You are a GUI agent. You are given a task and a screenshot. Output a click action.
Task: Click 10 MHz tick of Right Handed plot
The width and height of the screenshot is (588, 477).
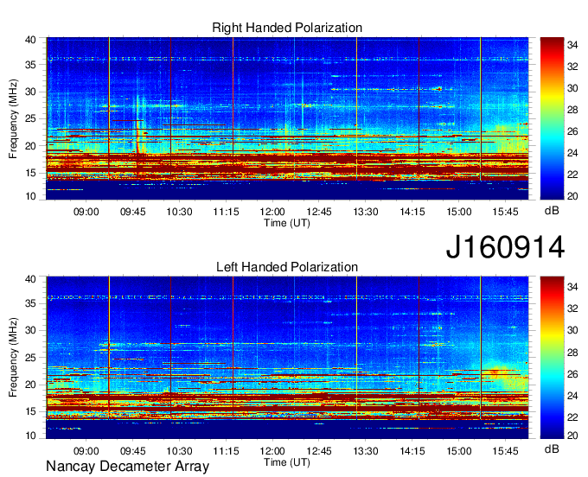pyautogui.click(x=30, y=196)
